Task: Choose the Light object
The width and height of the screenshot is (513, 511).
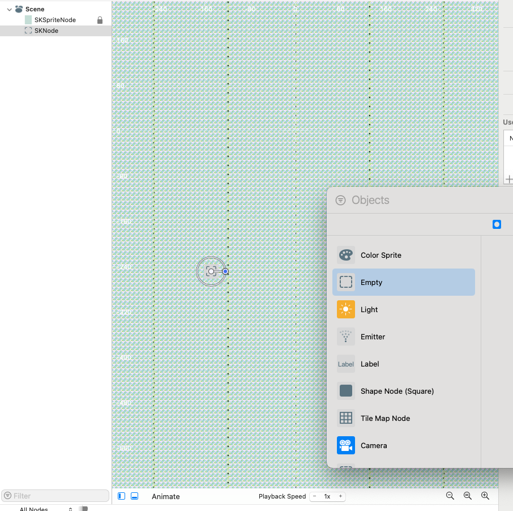Action: [x=369, y=309]
